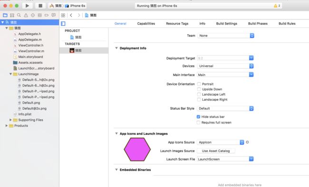Open the Find navigator magnifier icon

[19, 15]
